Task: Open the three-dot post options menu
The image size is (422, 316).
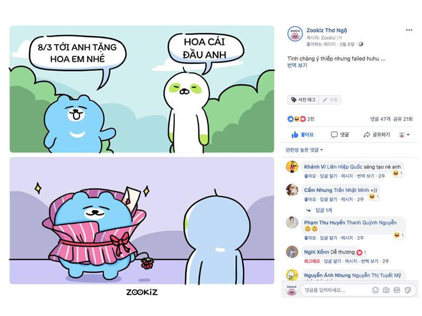Action: click(409, 30)
